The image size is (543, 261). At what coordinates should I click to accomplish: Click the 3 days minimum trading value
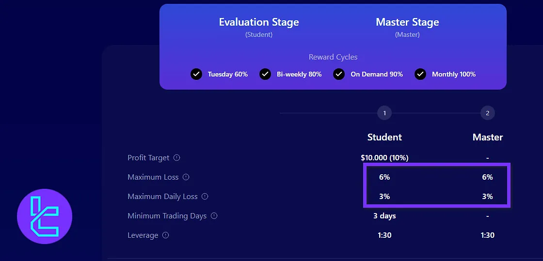point(384,216)
